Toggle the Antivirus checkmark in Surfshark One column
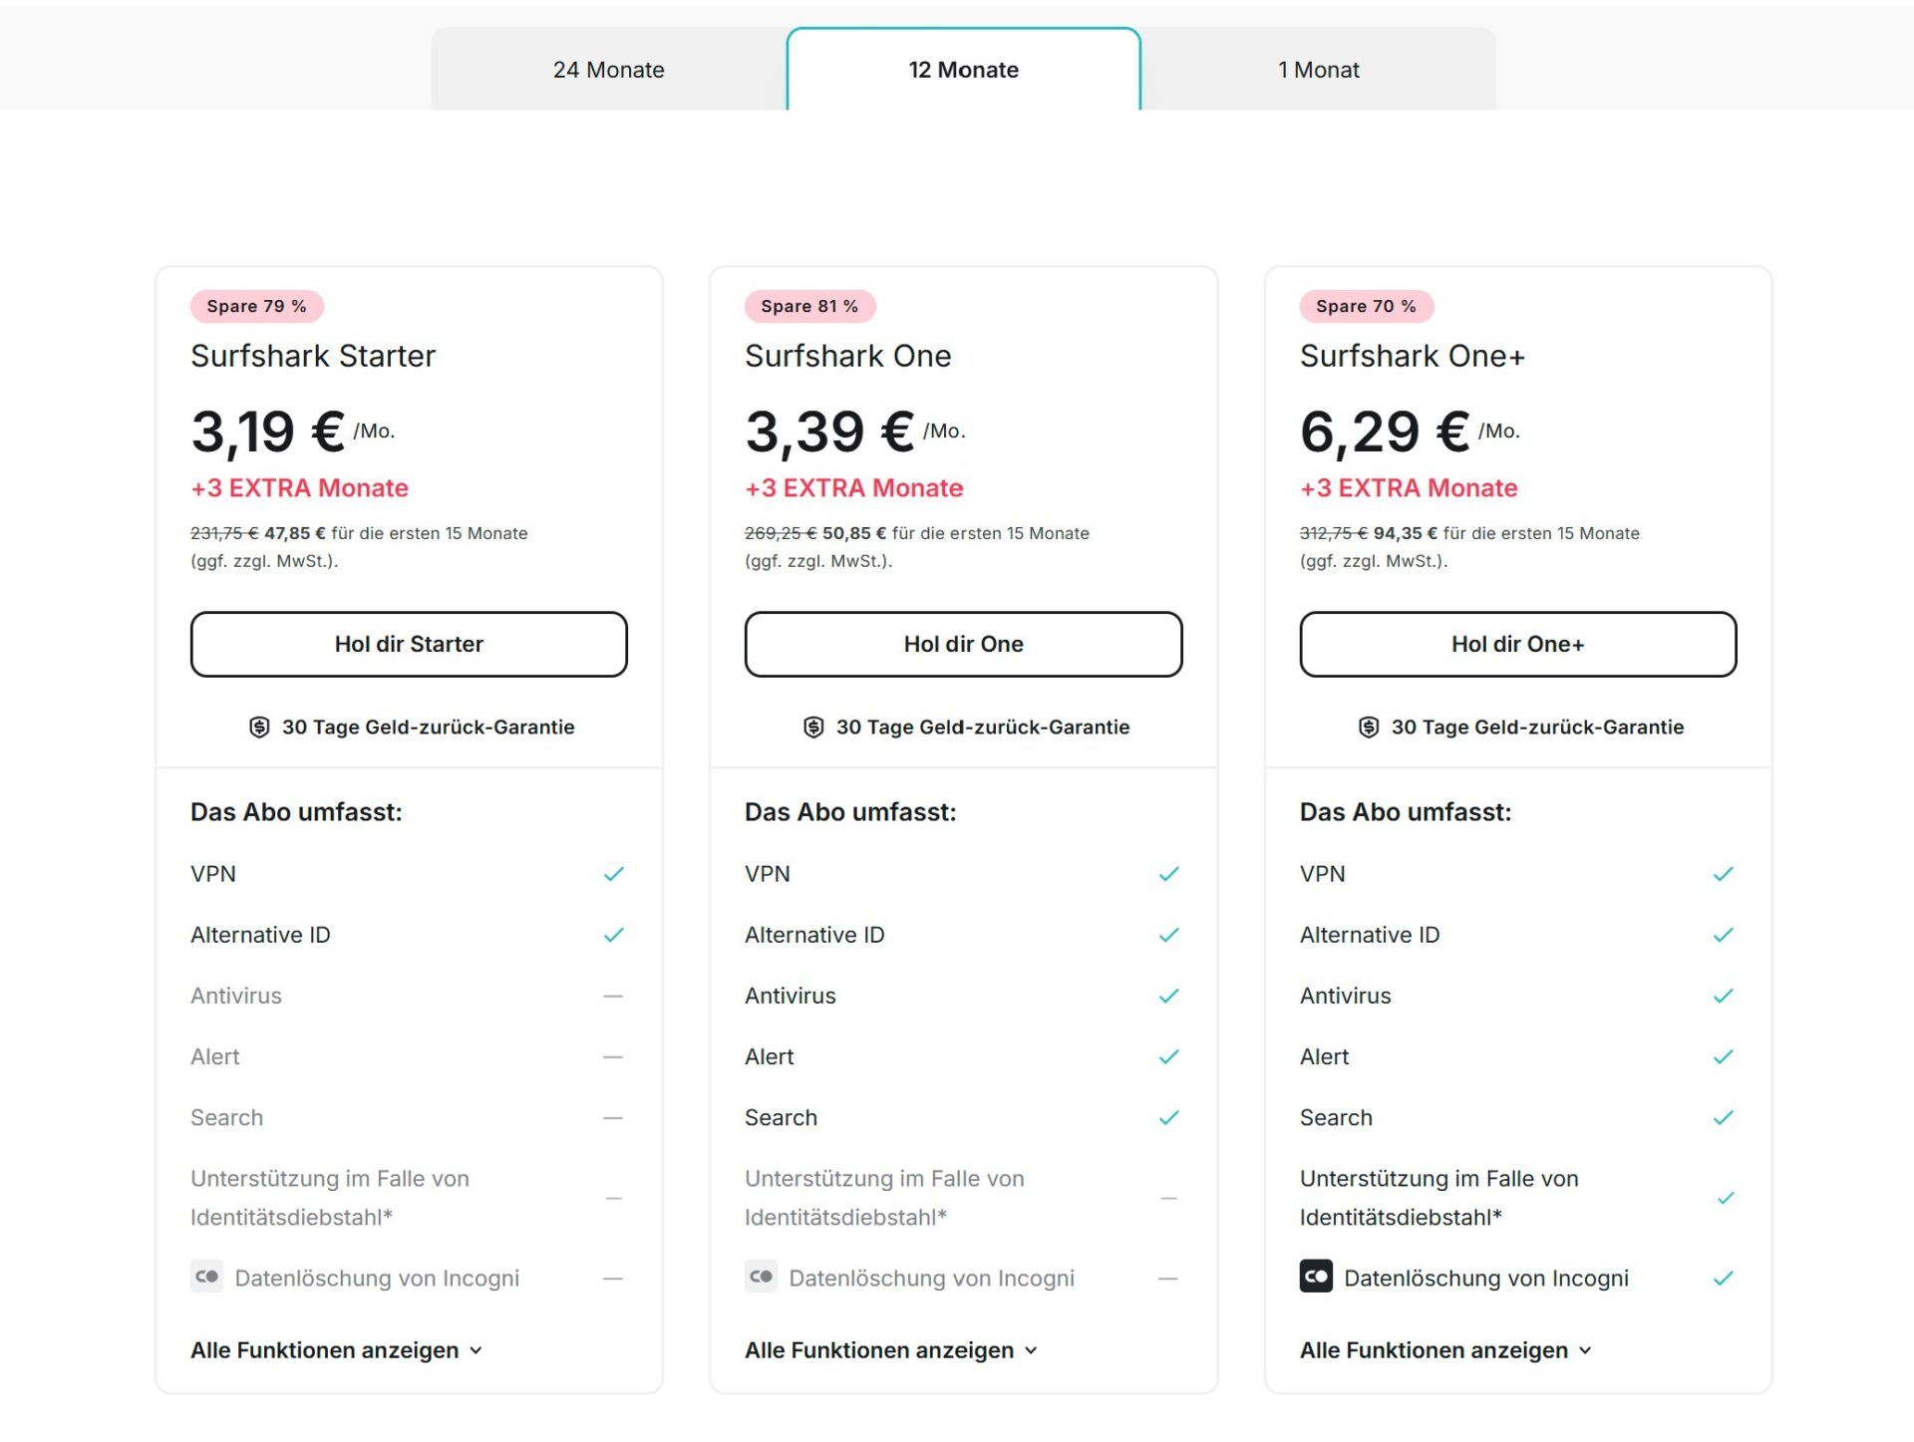Viewport: 1914px width, 1442px height. 1169,996
